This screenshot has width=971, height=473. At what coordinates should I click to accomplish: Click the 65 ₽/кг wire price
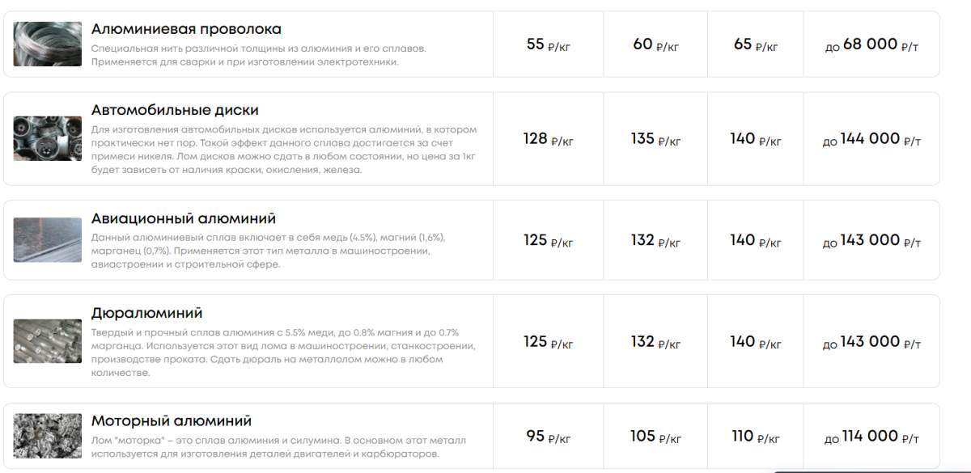click(x=756, y=44)
